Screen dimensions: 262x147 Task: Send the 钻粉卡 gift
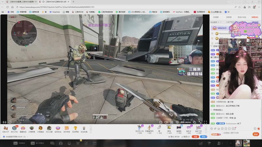(189, 129)
